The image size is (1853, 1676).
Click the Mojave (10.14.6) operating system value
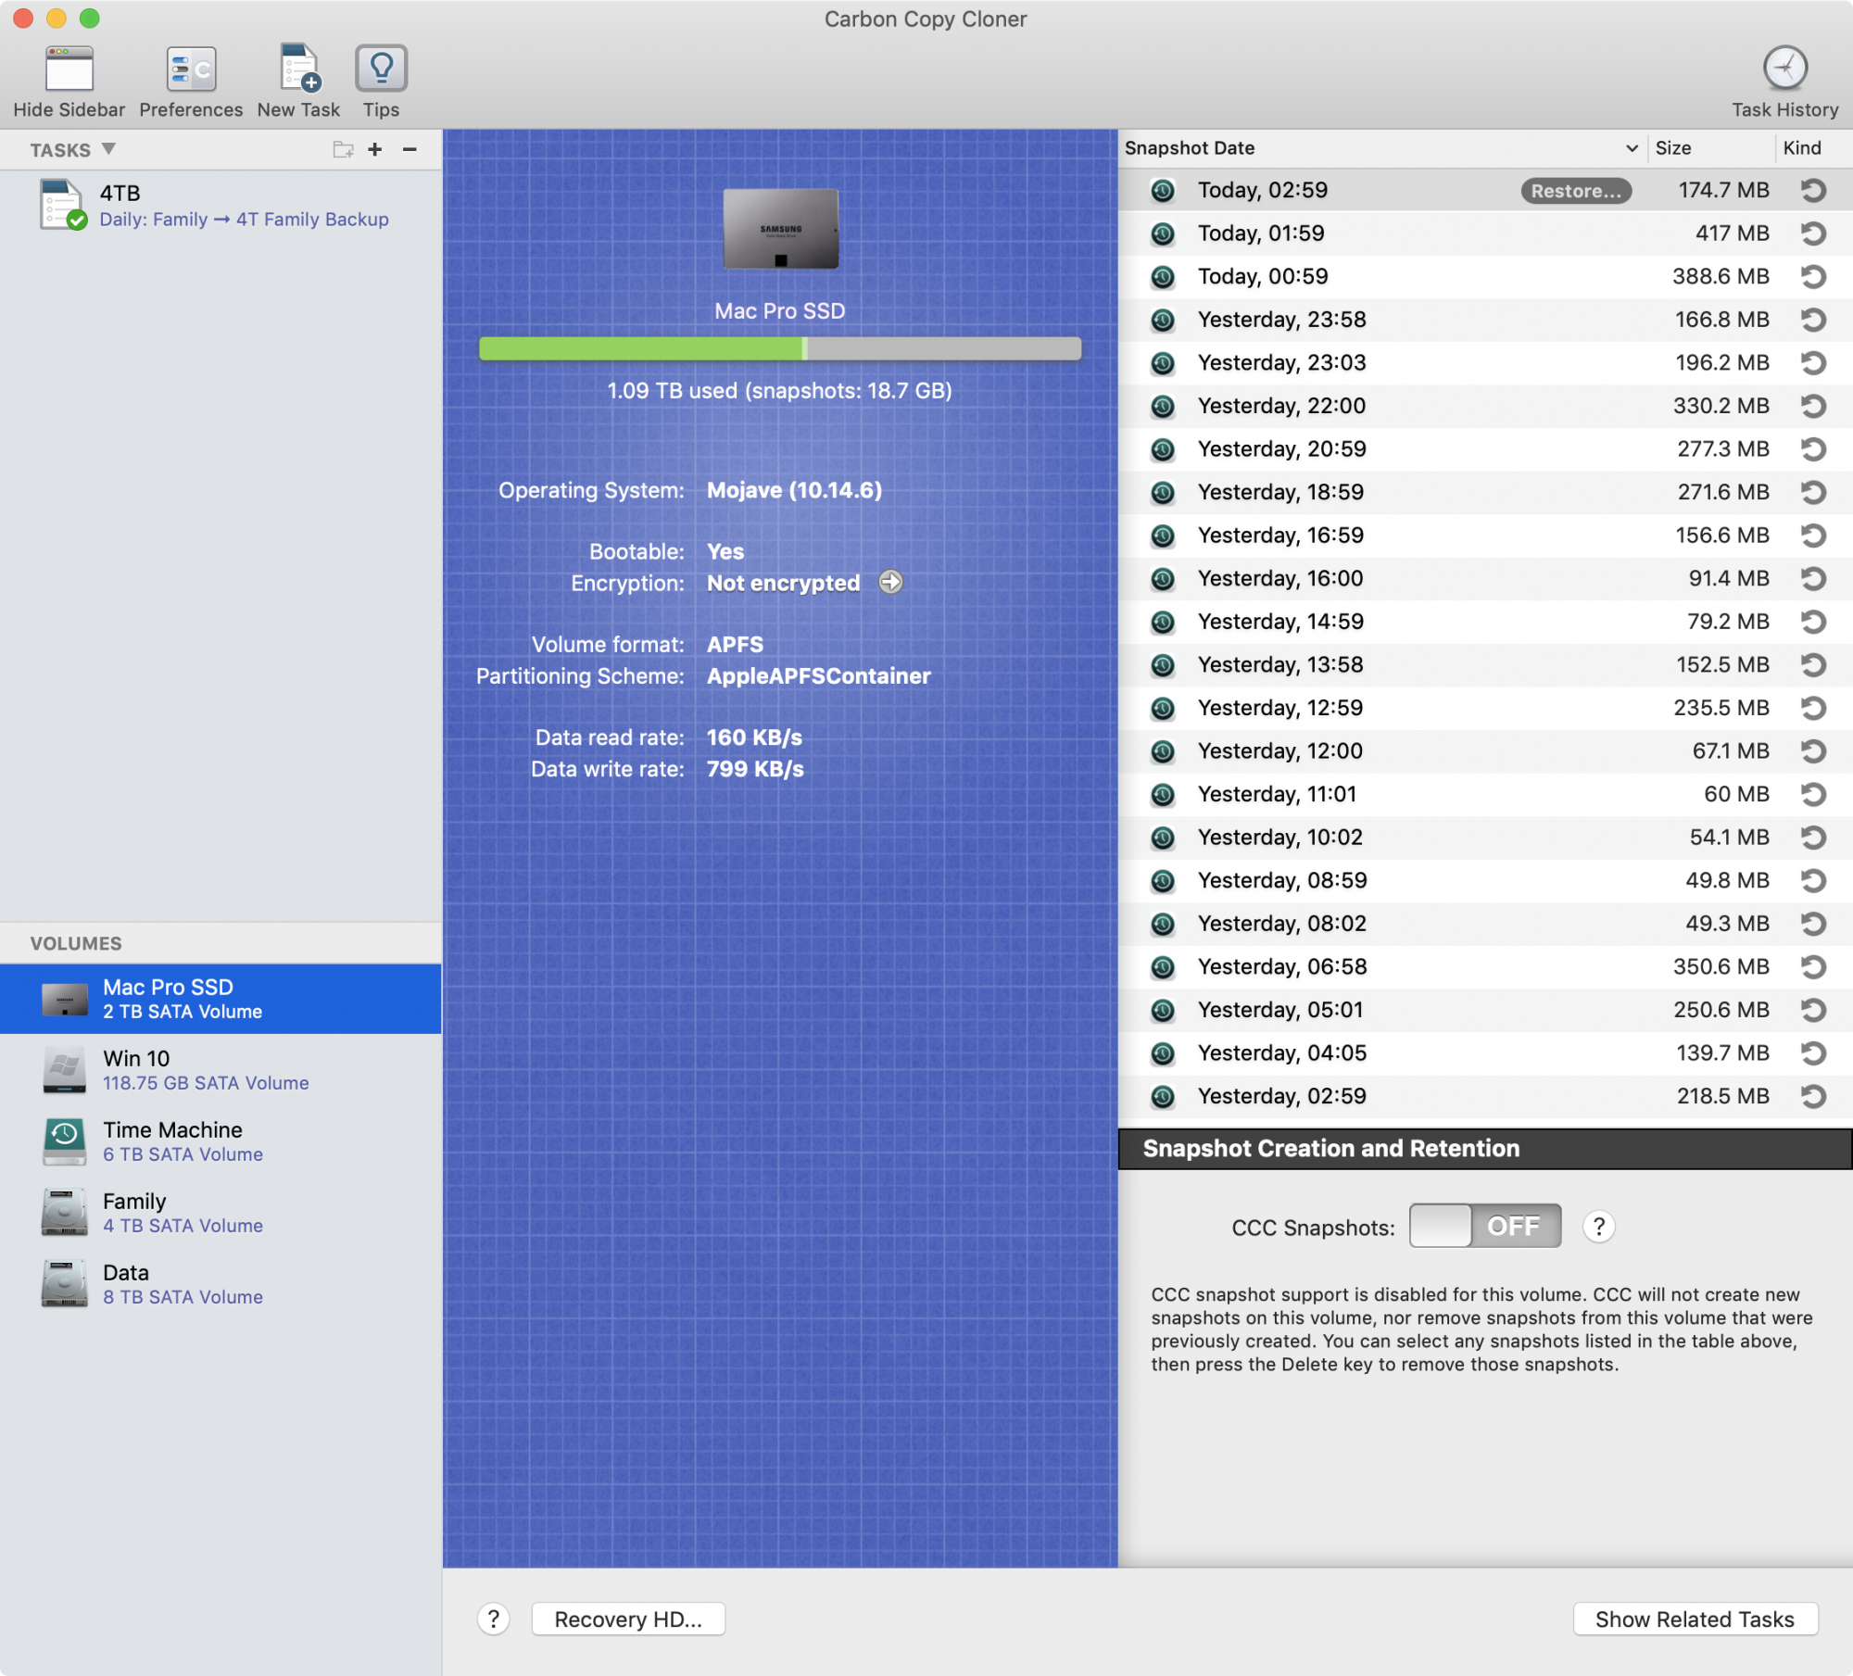point(794,490)
